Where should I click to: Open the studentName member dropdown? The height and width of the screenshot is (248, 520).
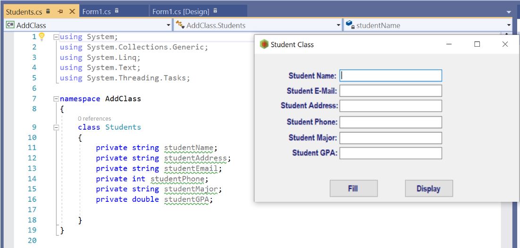[x=510, y=25]
